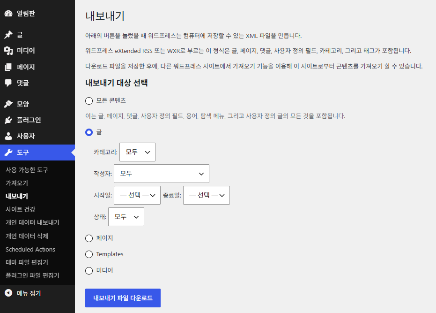Open 개인 데이터 내보내기 link

(32, 222)
